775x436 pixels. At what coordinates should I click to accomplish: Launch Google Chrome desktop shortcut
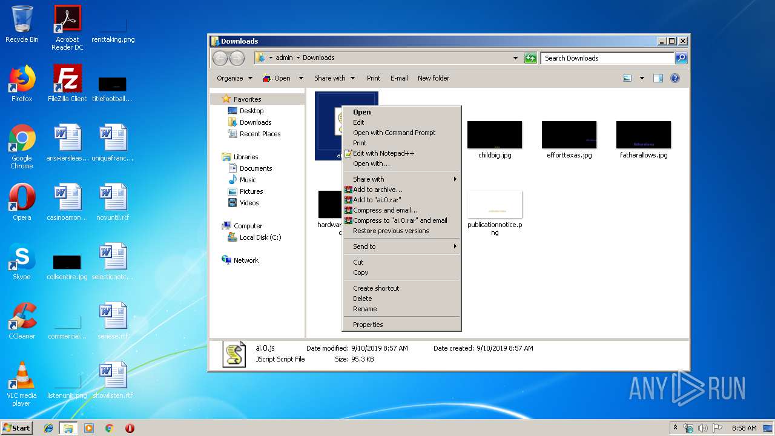(x=22, y=147)
